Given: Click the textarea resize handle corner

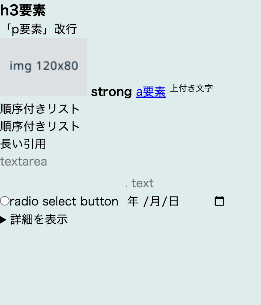Looking at the screenshot, I should click(x=126, y=186).
